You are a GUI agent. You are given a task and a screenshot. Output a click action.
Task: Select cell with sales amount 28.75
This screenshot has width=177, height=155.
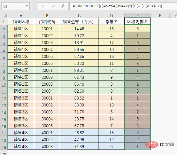(79, 119)
